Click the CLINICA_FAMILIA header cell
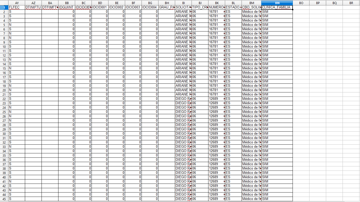This screenshot has height=202, width=360. (277, 7)
